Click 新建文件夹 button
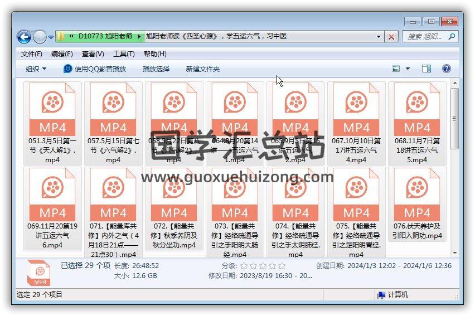The image size is (475, 316). point(203,69)
